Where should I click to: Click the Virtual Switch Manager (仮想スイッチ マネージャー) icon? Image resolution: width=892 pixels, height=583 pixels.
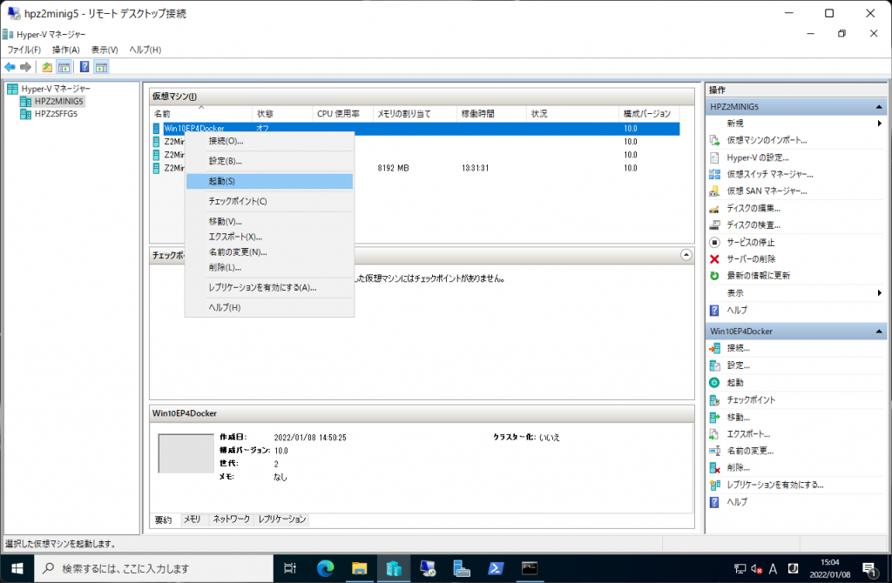tap(714, 174)
